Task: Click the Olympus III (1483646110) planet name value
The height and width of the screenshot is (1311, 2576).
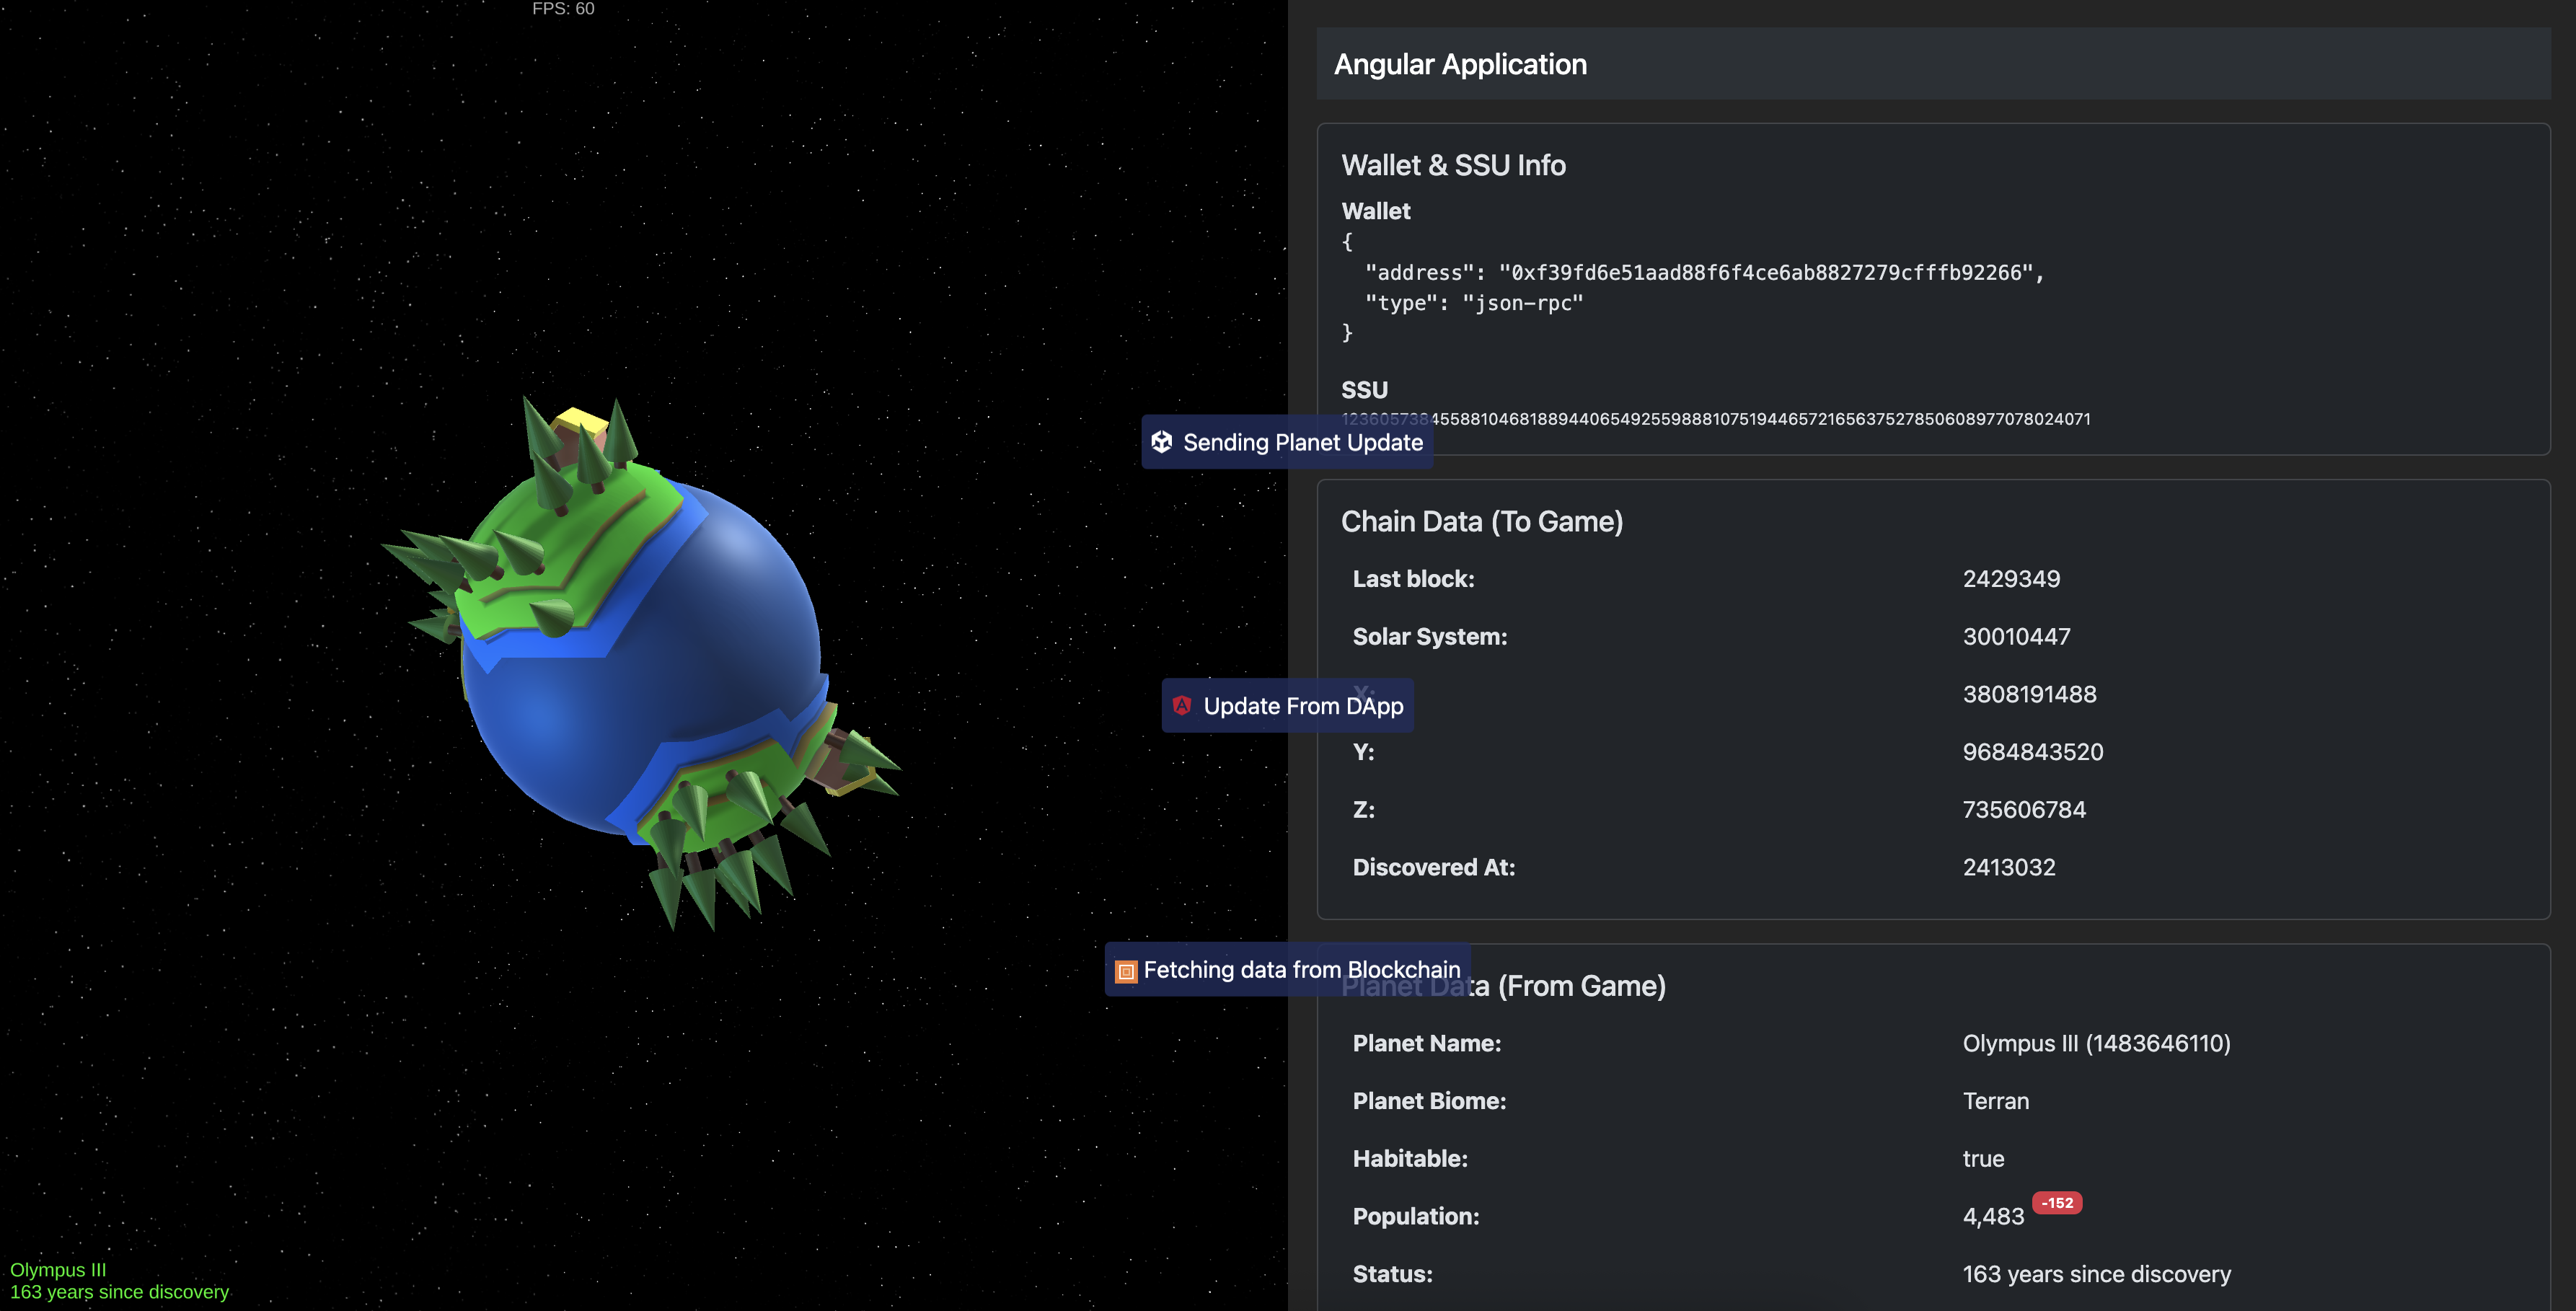Action: pos(2095,1043)
